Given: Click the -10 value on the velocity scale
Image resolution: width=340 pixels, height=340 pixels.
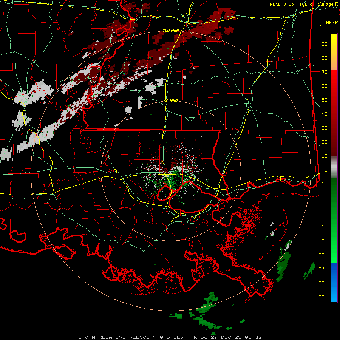Looking at the screenshot, I should coord(323,184).
